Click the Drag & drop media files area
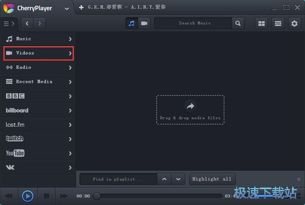Screen dimensions: 305x205 tap(190, 110)
